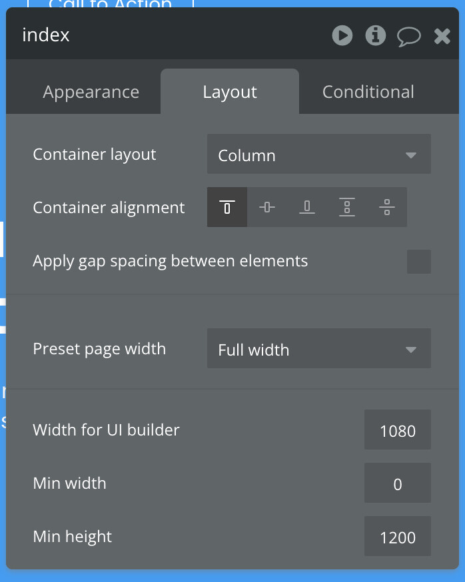Viewport: 465px width, 582px height.
Task: Click the play icon in the index header
Action: coord(342,35)
